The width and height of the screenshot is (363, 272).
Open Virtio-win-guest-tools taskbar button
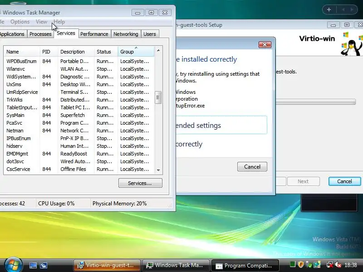107,265
